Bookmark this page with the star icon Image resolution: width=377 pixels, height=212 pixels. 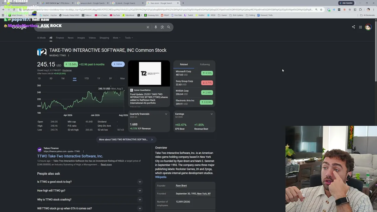(321, 10)
